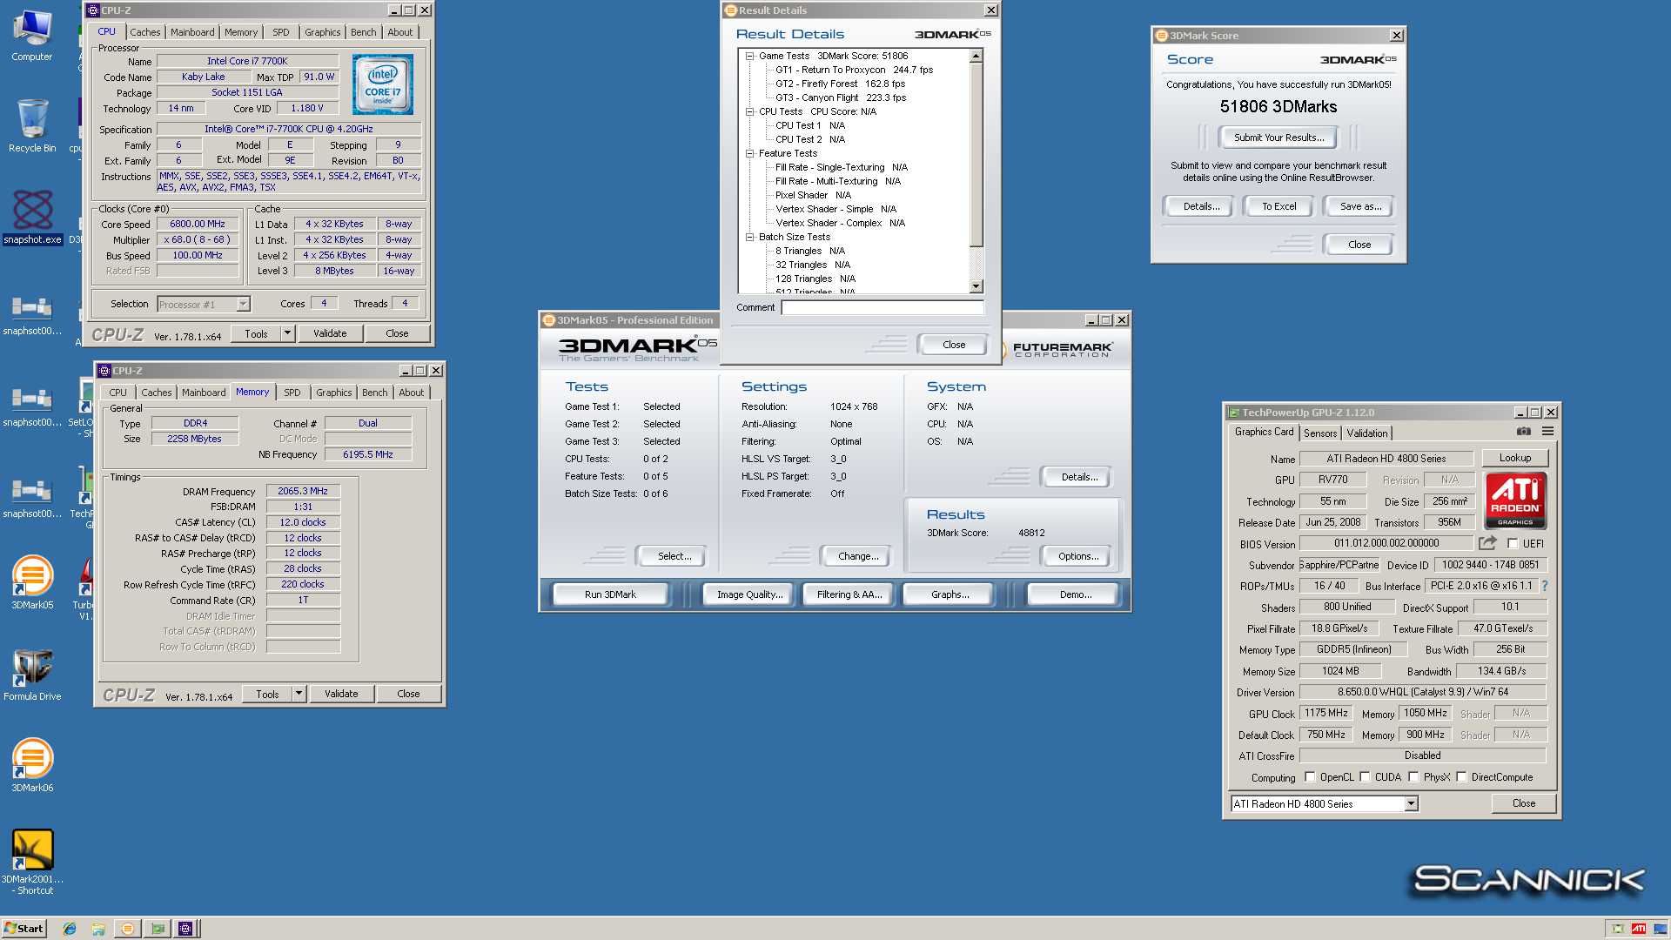Click the Comment field in Result Details
The image size is (1671, 940).
[x=882, y=307]
